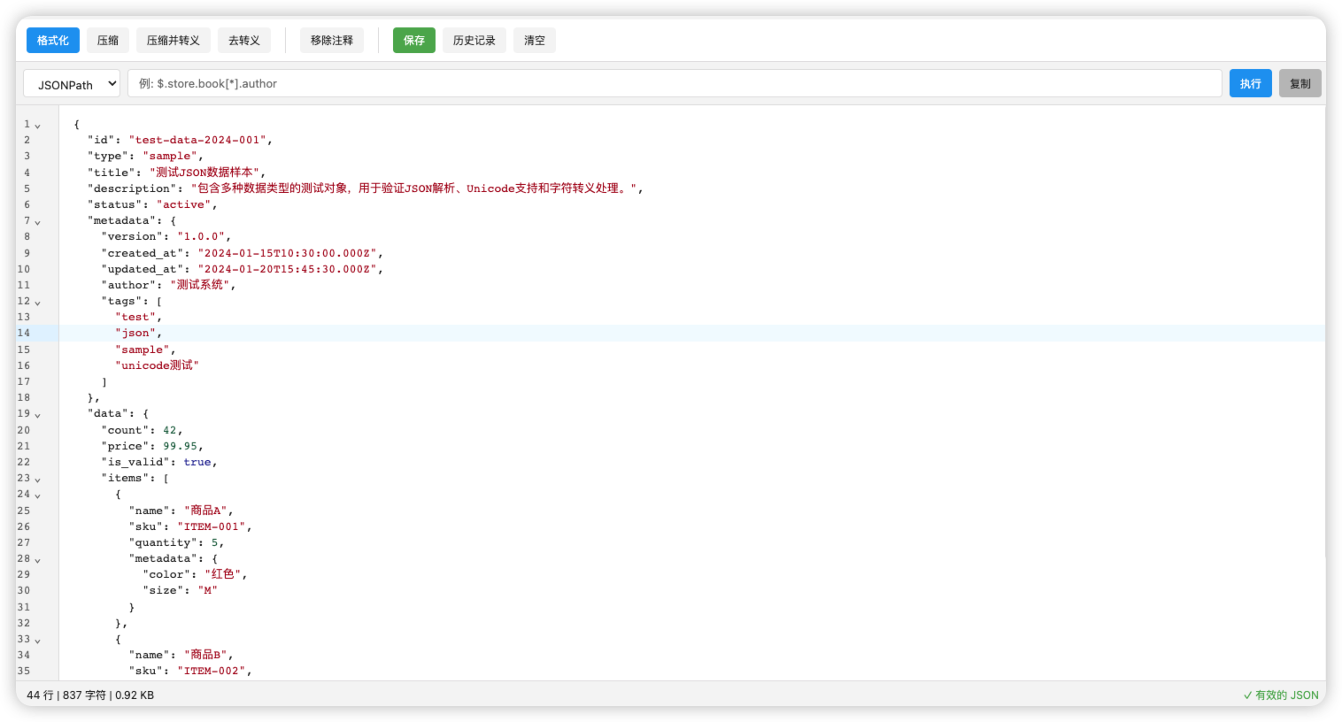
Task: Collapse the top-level metadata object fold arrow
Action: [x=37, y=222]
